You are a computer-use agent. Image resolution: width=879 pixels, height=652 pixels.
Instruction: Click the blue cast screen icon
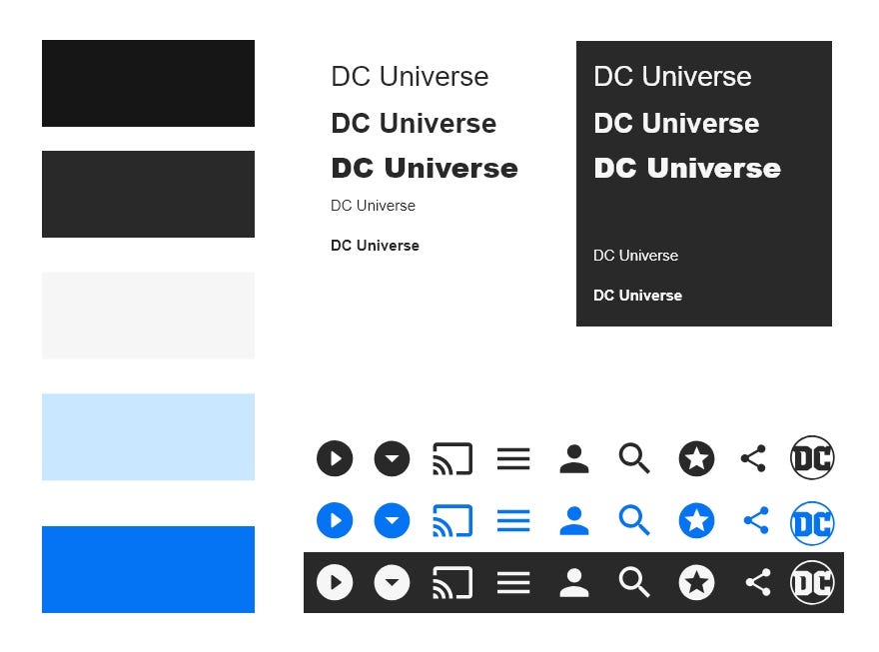coord(452,520)
